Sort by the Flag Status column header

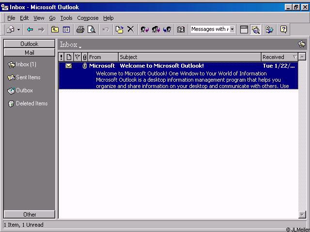pos(77,57)
